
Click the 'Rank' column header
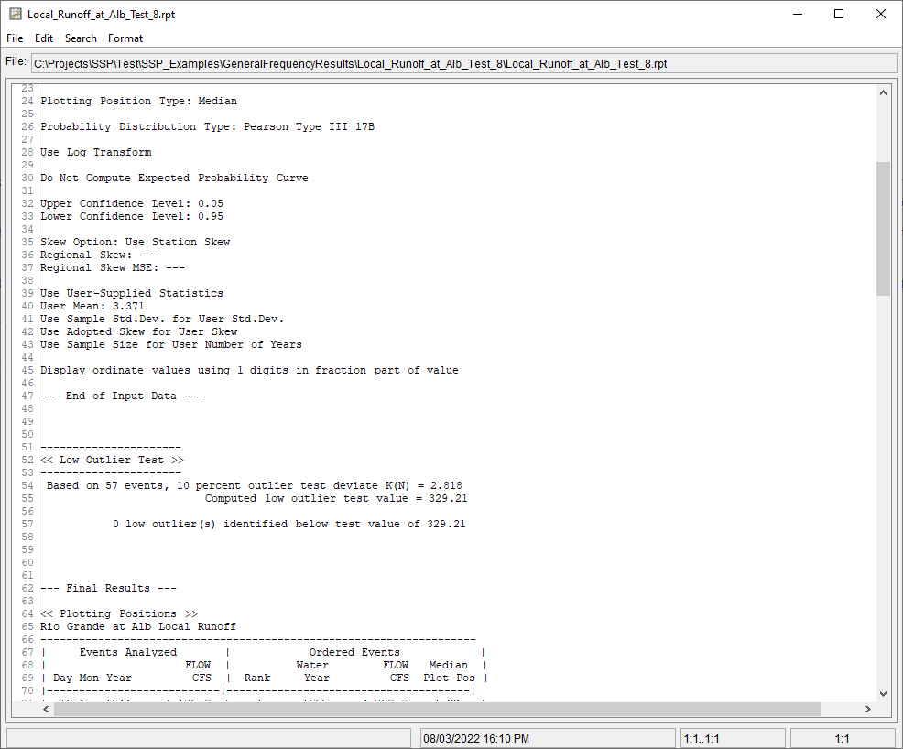(256, 678)
